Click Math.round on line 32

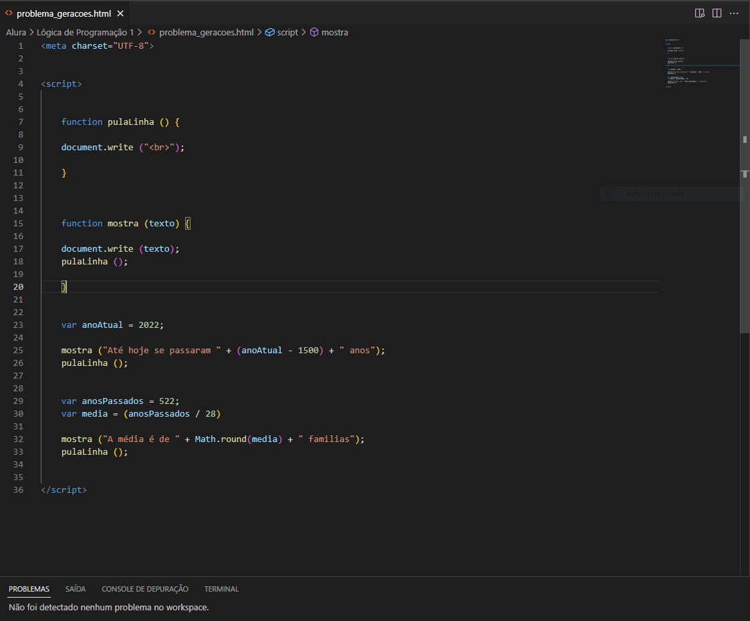pos(221,439)
